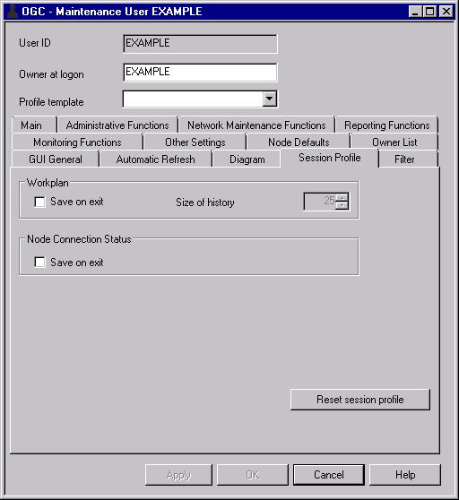
Task: Open the Administrative Functions tab
Action: click(117, 125)
